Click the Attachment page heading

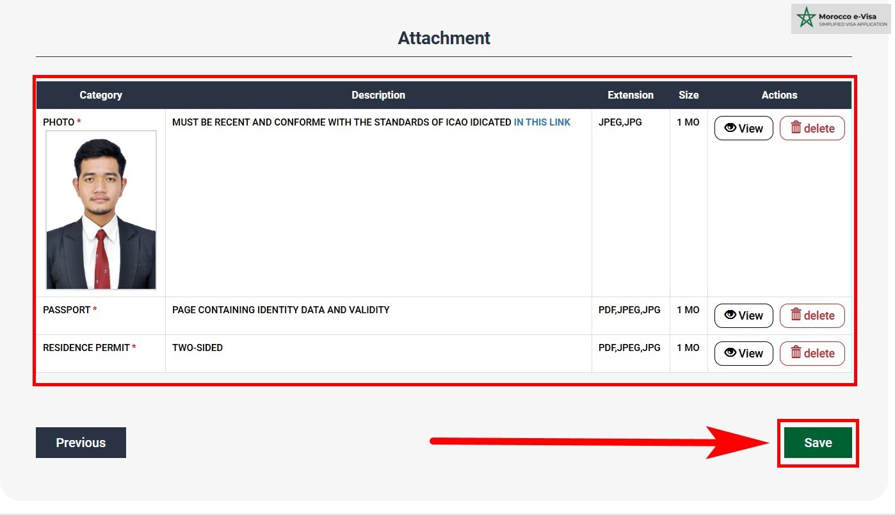click(444, 38)
